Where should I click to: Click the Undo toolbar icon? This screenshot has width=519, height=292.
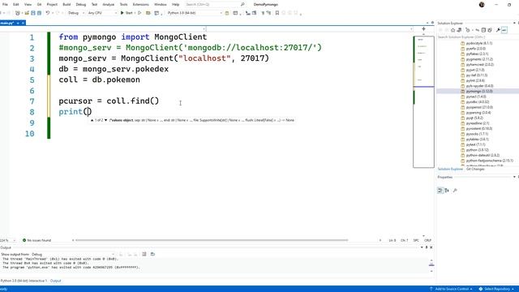(x=48, y=13)
